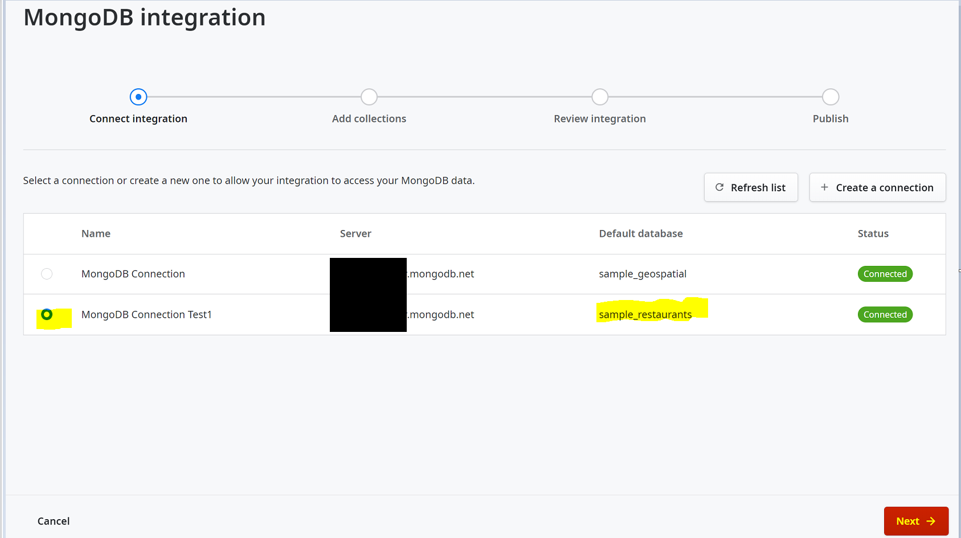Image resolution: width=961 pixels, height=538 pixels.
Task: Click the MongoDB Connection Test1 name text
Action: click(146, 314)
